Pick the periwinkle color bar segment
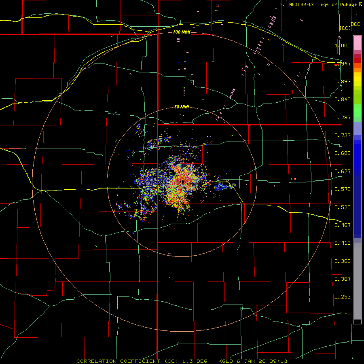Image resolution: width=364 pixels, height=364 pixels. pos(357,128)
